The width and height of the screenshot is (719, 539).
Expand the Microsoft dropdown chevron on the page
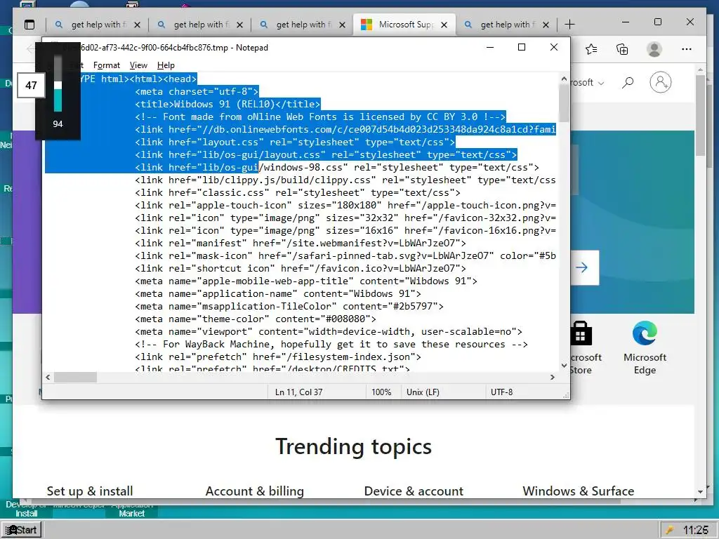(601, 84)
